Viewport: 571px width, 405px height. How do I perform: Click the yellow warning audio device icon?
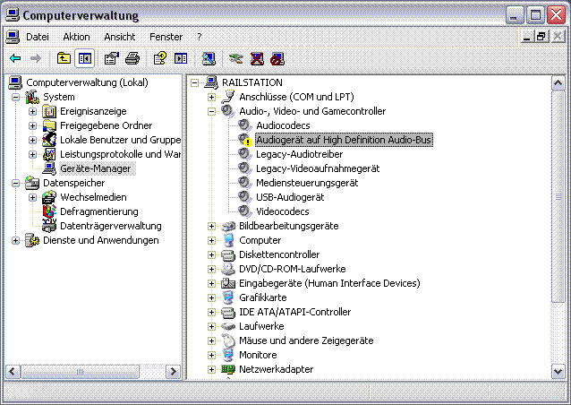coord(245,140)
